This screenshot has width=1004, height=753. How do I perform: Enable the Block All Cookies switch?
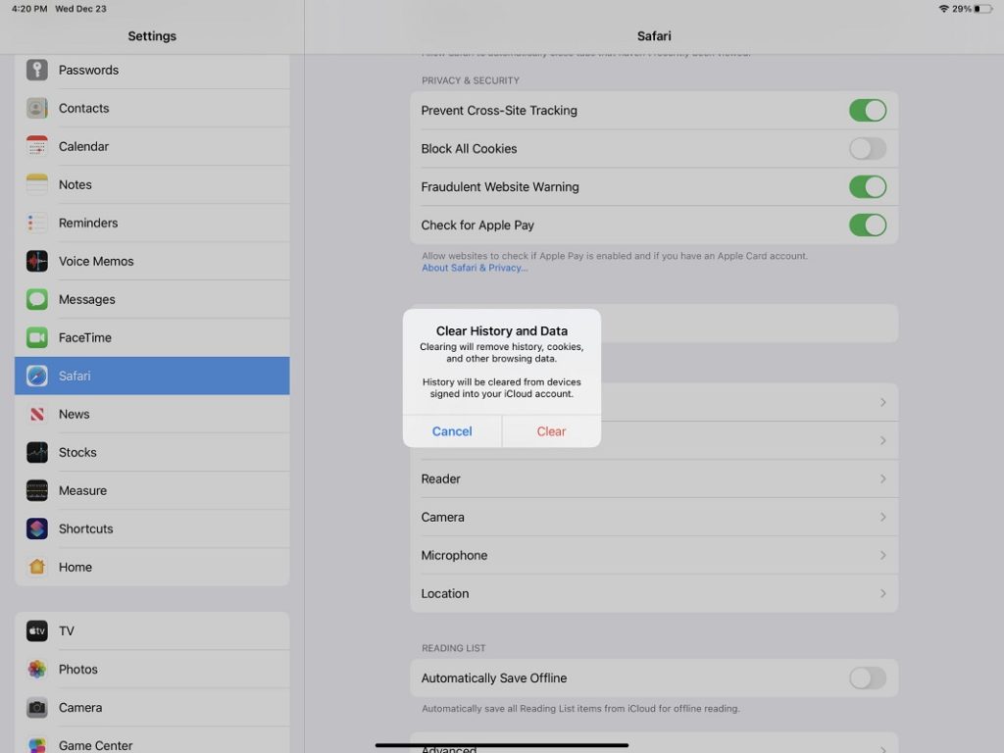click(867, 149)
